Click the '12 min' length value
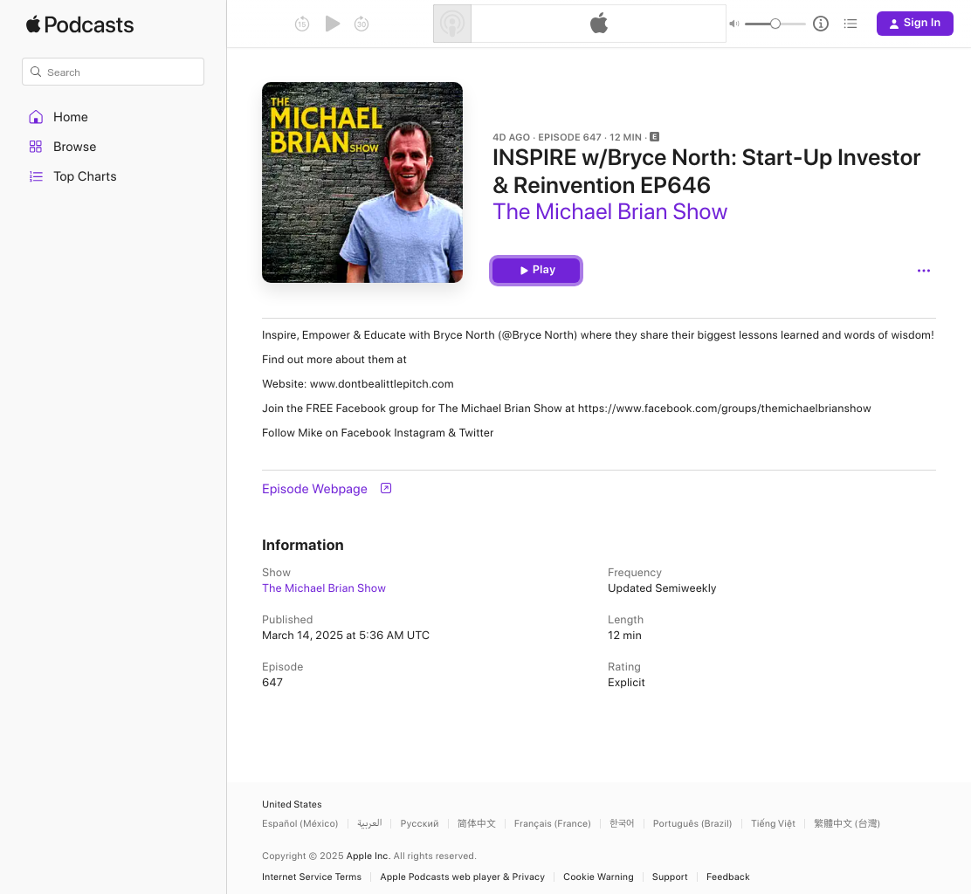 coord(624,636)
